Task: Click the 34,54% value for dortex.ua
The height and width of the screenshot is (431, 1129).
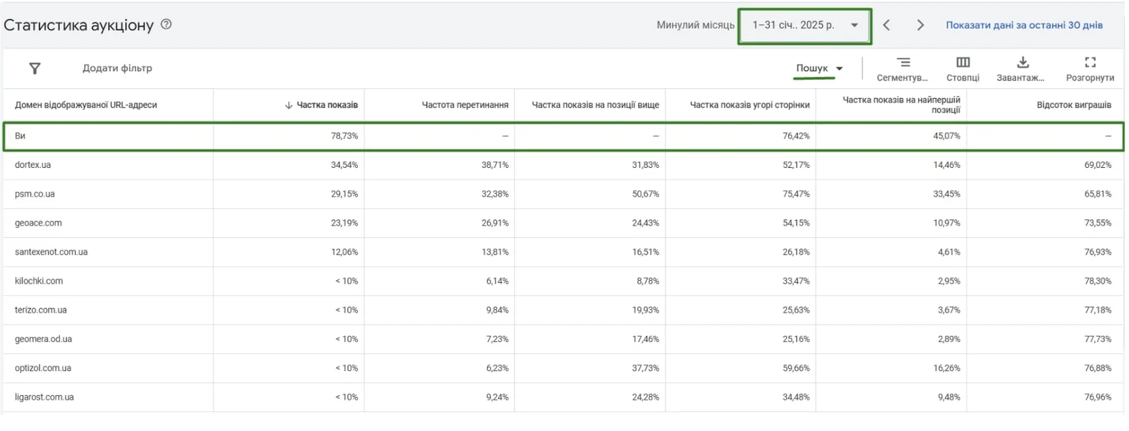Action: [344, 165]
